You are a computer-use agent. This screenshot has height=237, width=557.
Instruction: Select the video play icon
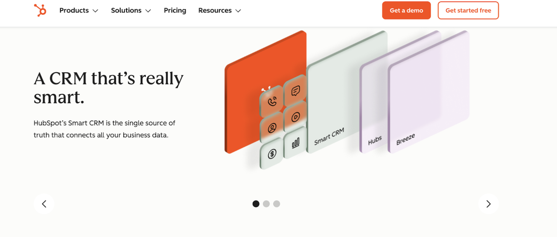coord(295,116)
